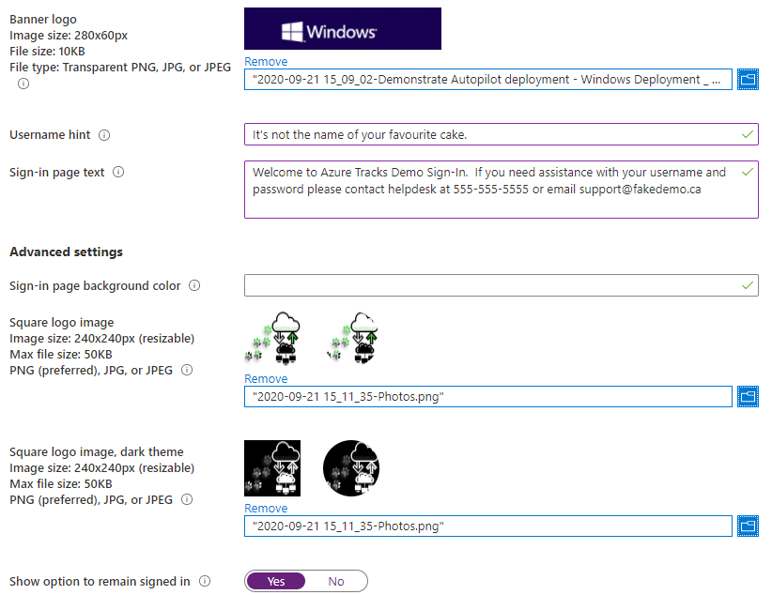Click info icon next to background color label
Screen dimensions: 772x595
click(x=194, y=285)
